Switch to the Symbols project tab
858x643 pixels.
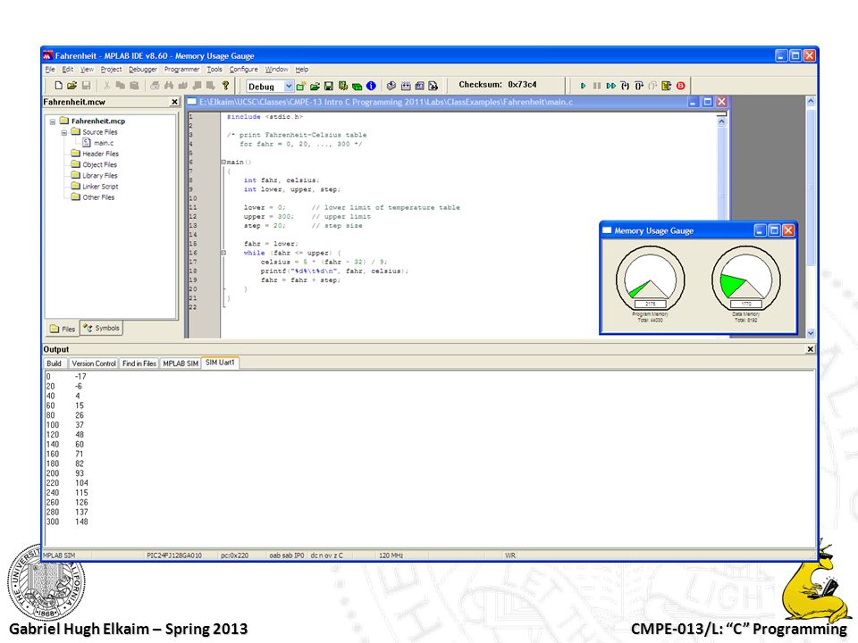tap(101, 328)
